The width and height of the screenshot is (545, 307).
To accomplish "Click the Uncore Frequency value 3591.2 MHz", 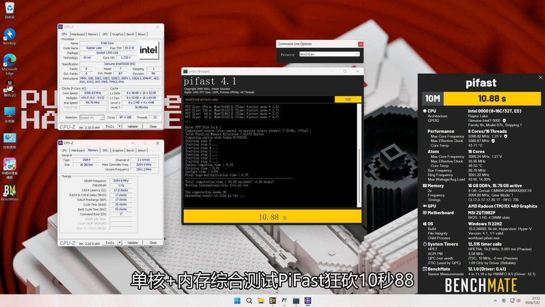I will tap(144, 170).
